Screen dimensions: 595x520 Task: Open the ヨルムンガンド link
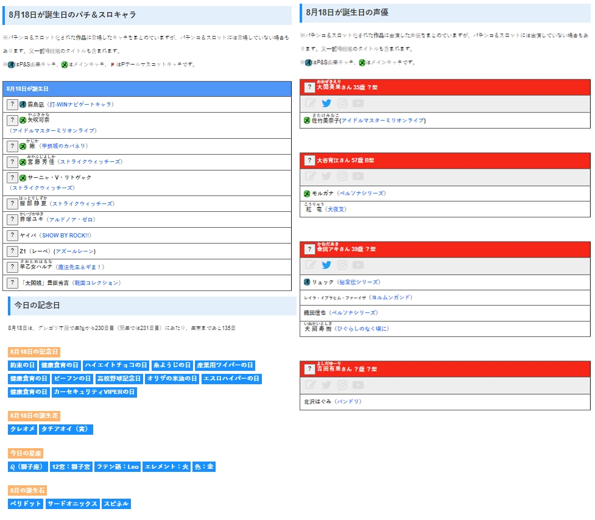390,297
